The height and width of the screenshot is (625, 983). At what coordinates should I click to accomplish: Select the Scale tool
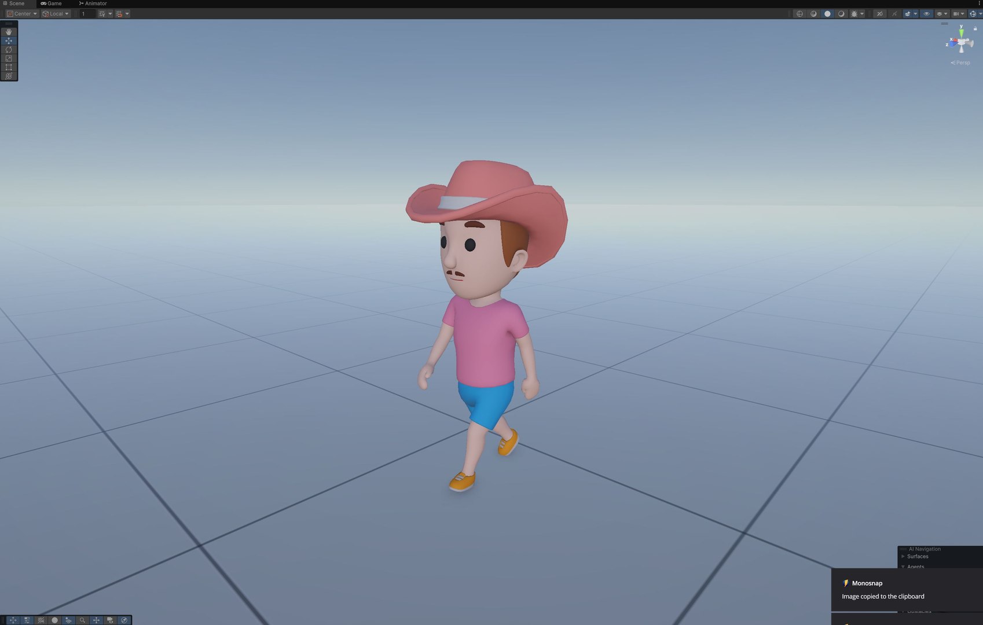pyautogui.click(x=9, y=58)
